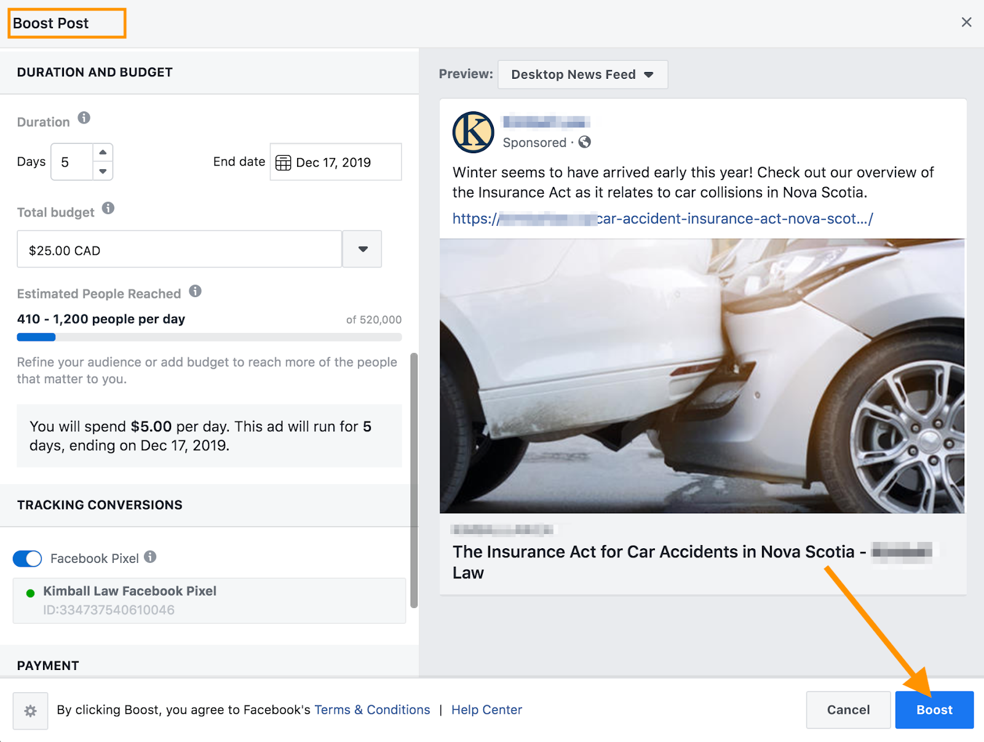Click the Boost button
The width and height of the screenshot is (984, 742).
pos(934,710)
